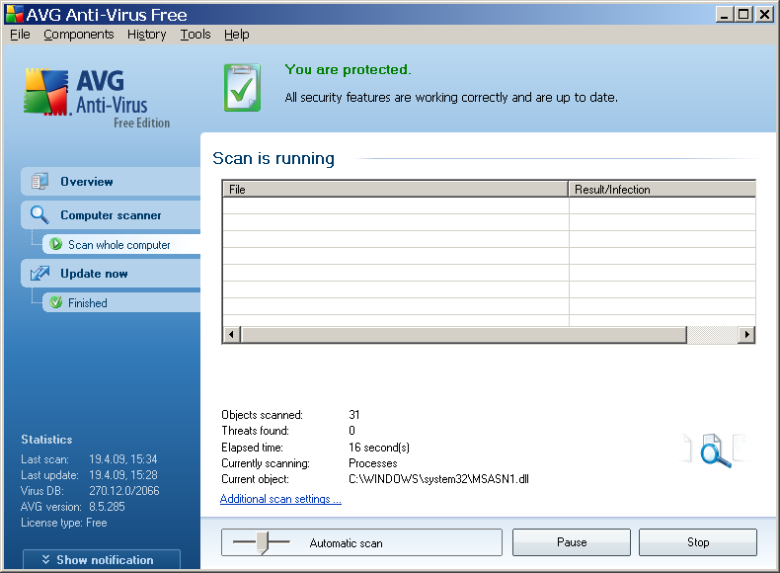Close the AVG Anti-Virus Free window

(763, 15)
